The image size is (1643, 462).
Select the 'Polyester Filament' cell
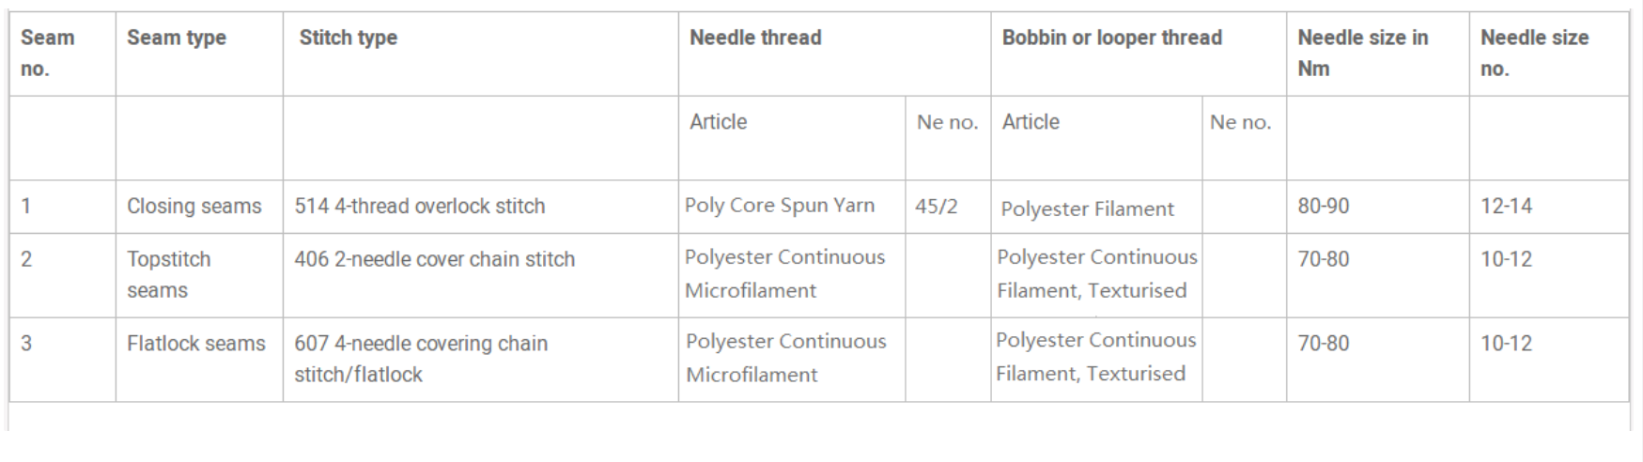(x=1096, y=207)
